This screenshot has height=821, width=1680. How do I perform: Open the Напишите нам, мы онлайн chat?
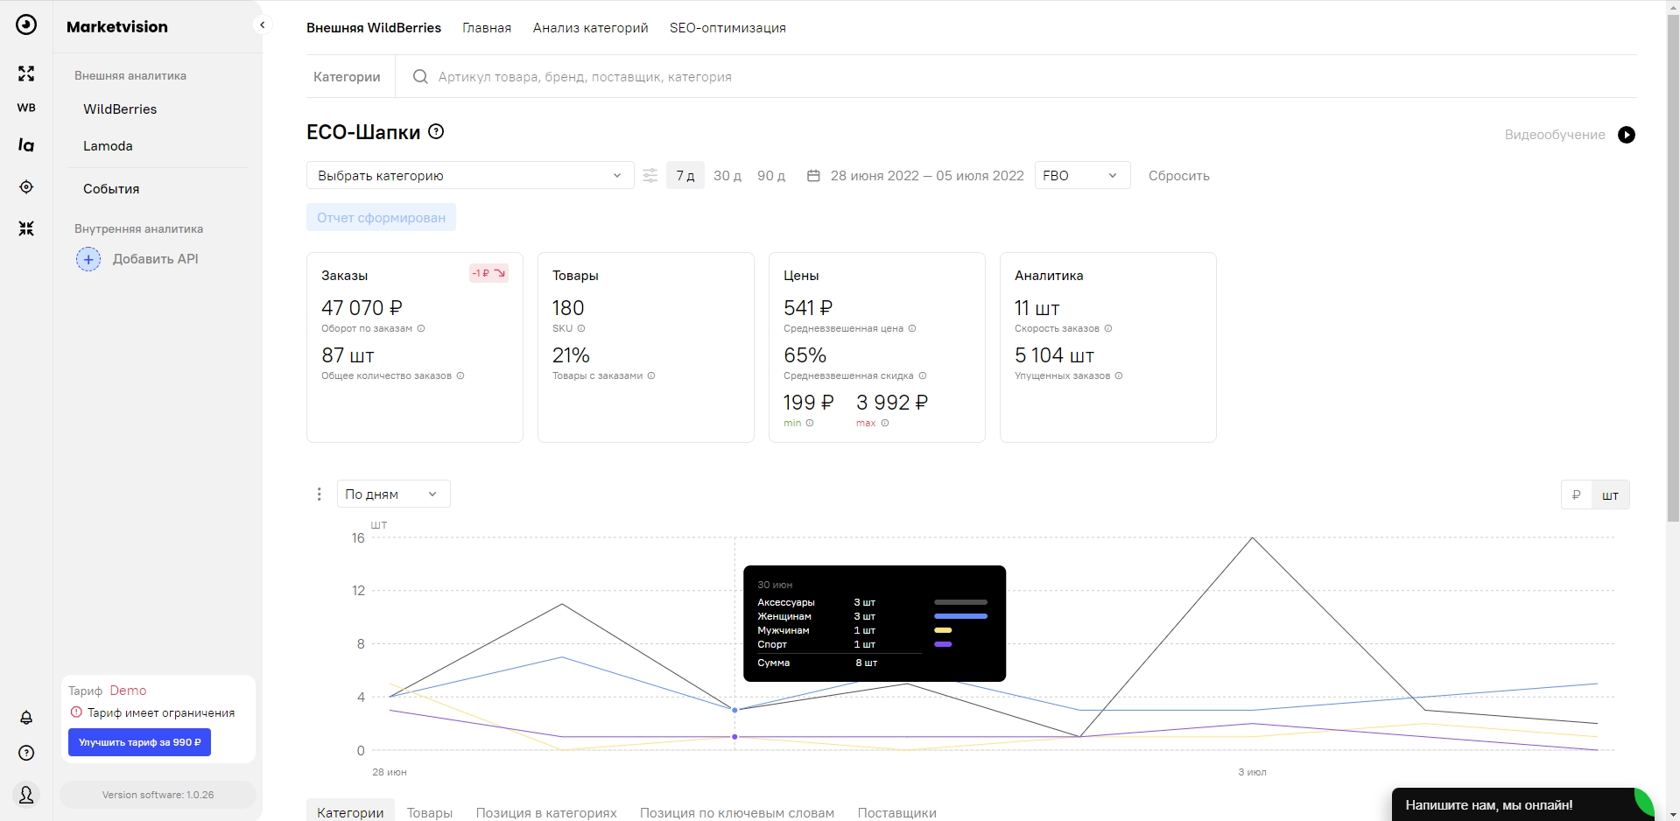pos(1522,804)
